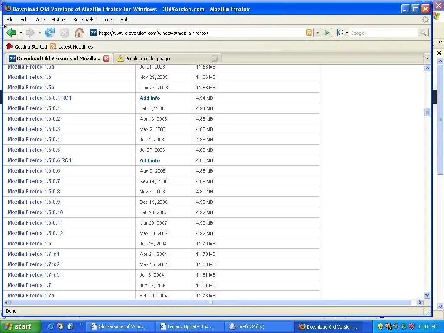Screen dimensions: 444x333
Task: Open forward history dropdown arrow
Action: 40,33
